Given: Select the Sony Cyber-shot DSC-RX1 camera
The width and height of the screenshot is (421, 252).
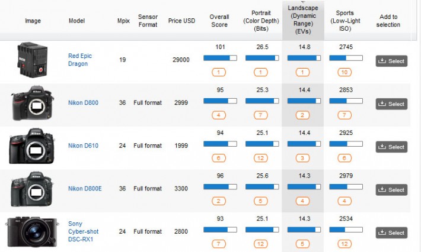Looking at the screenshot, I should pyautogui.click(x=391, y=233).
